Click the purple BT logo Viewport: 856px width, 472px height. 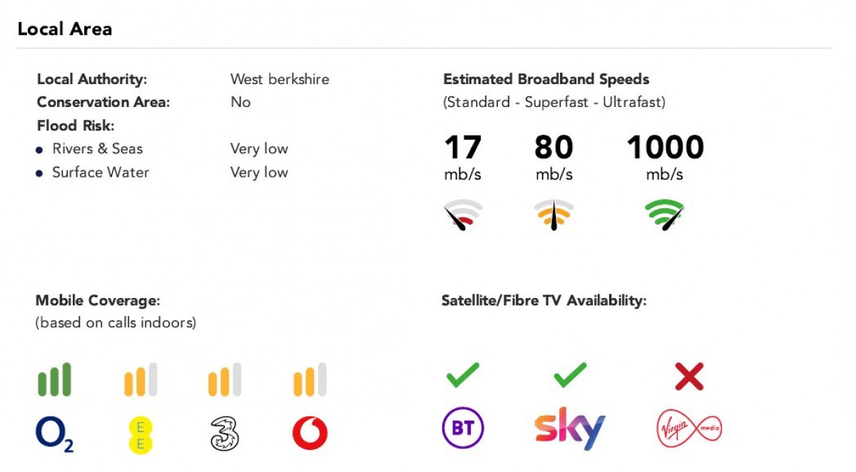463,429
